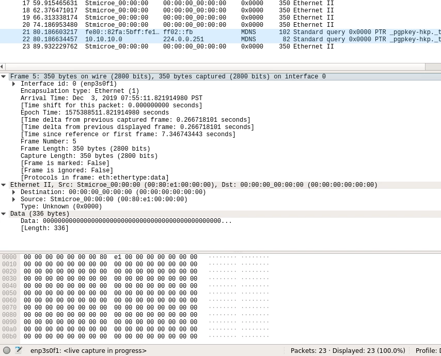Click the Arrival Time row

112,99
